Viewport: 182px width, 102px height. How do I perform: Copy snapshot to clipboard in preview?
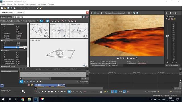134,13
